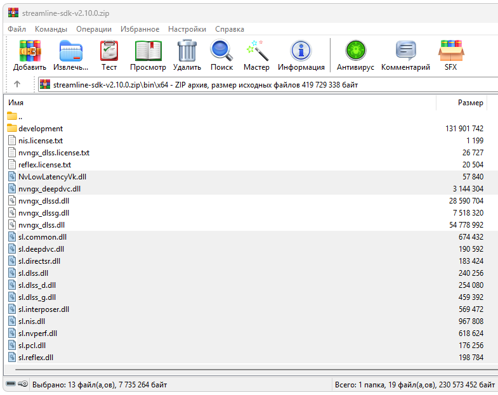Click the size value 131 901 742
The image size is (498, 395).
pos(464,129)
